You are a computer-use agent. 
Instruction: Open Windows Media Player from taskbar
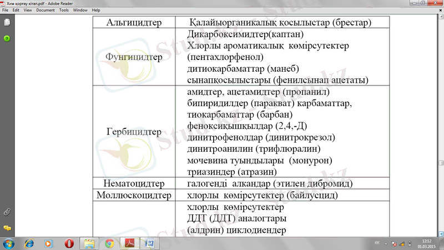[x=48, y=243]
